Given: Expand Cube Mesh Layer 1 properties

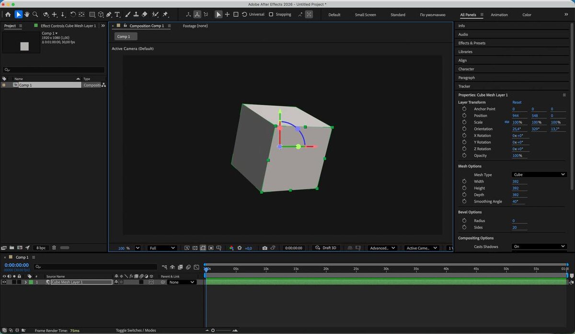Looking at the screenshot, I should pos(25,282).
